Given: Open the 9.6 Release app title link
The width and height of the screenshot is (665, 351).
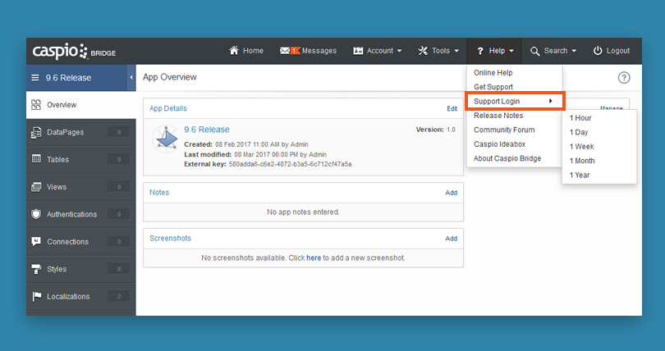Looking at the screenshot, I should pyautogui.click(x=206, y=130).
